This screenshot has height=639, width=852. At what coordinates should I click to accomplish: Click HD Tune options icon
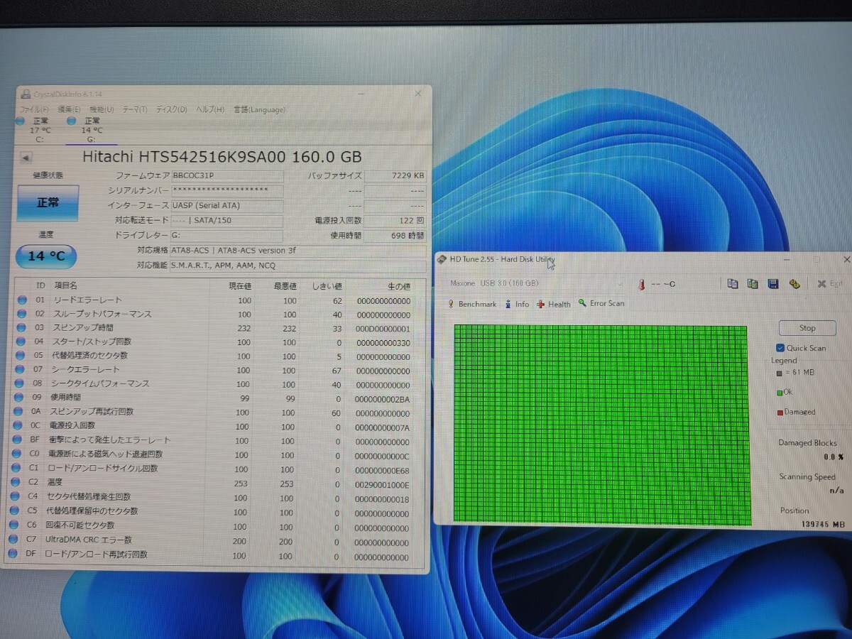coord(794,284)
